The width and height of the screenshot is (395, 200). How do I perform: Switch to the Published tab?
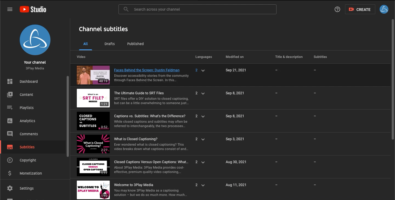(x=135, y=44)
